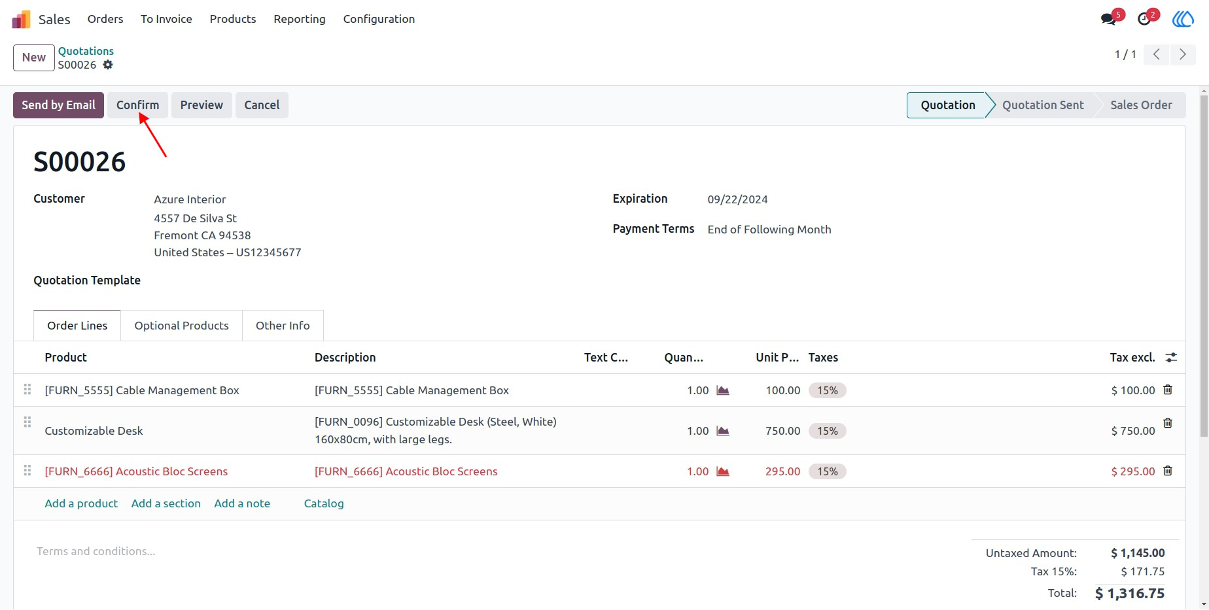The height and width of the screenshot is (610, 1209).
Task: Set status to Quotation Sent
Action: pyautogui.click(x=1043, y=105)
